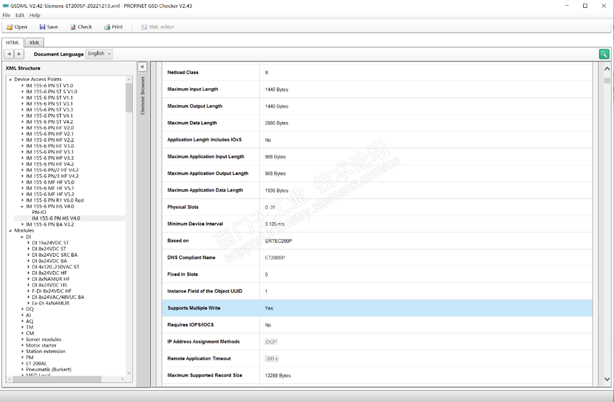Click the 300 s timeout value
This screenshot has width=614, height=402.
pyautogui.click(x=272, y=359)
